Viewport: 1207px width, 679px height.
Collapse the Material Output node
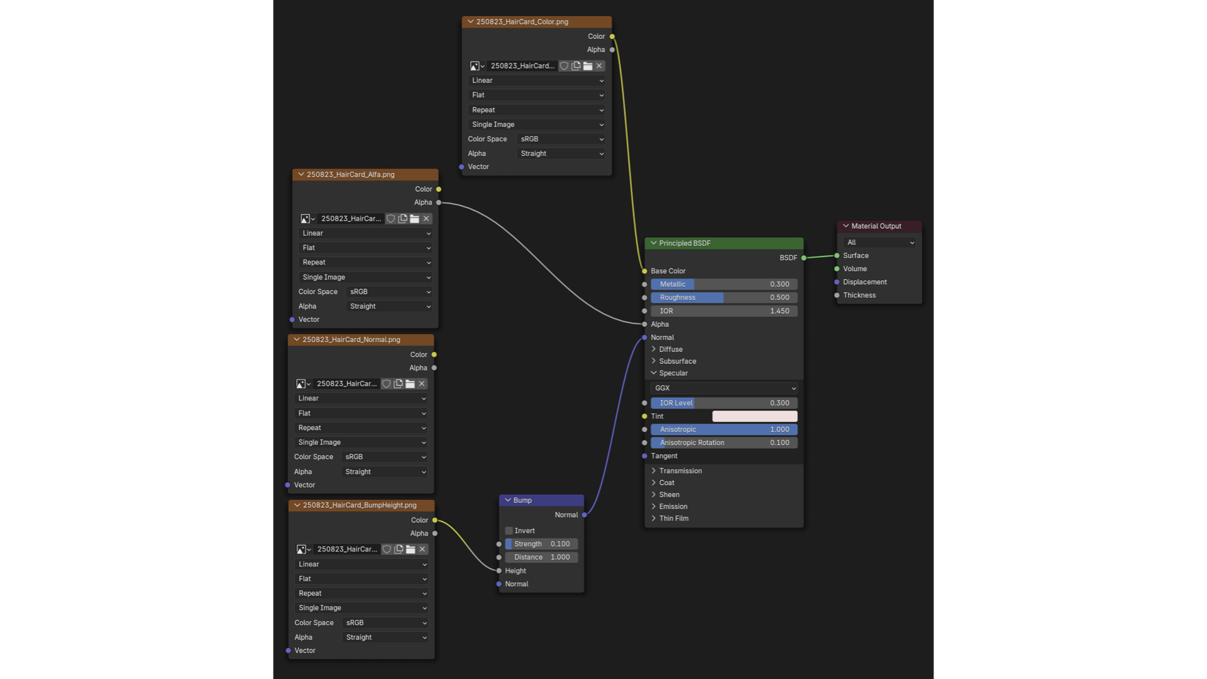(846, 226)
